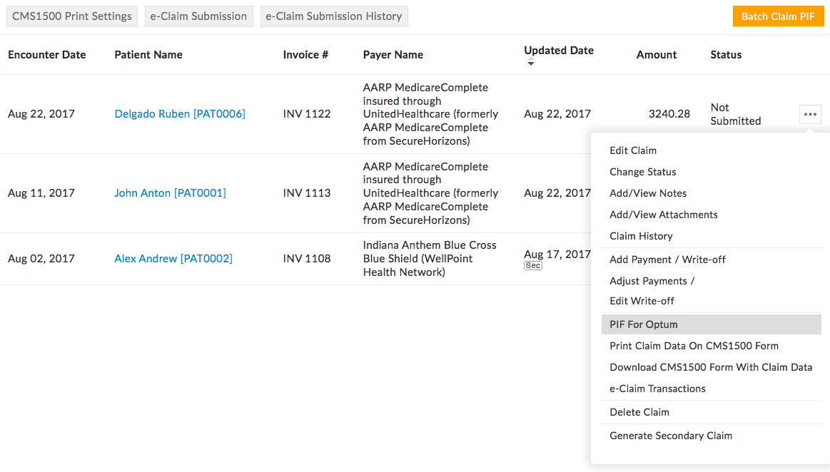The height and width of the screenshot is (472, 830).
Task: Open the e-Claim Submission button
Action: pyautogui.click(x=198, y=16)
